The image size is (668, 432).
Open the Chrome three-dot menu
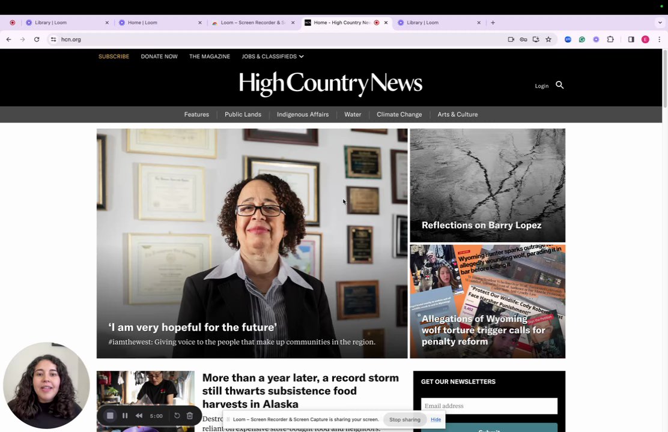click(659, 40)
